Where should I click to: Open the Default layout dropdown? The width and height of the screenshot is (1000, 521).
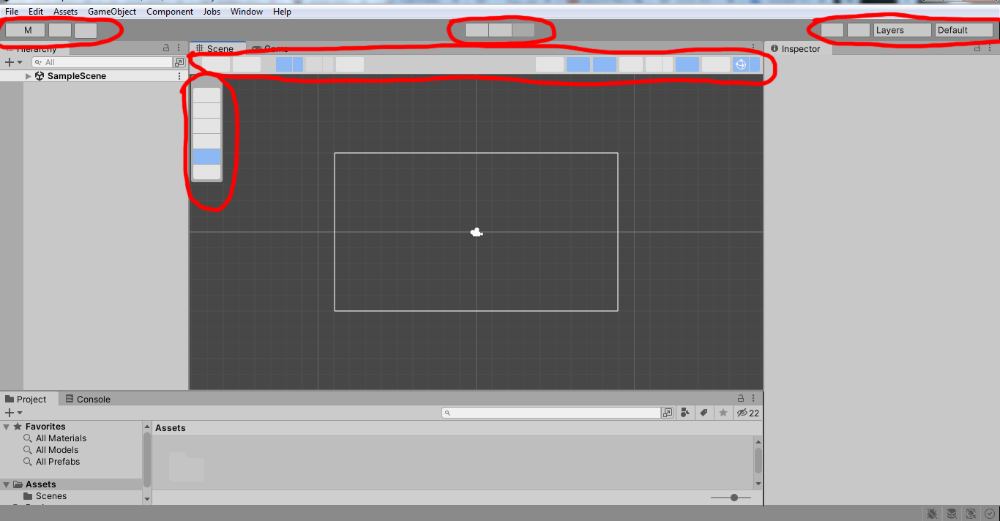963,30
